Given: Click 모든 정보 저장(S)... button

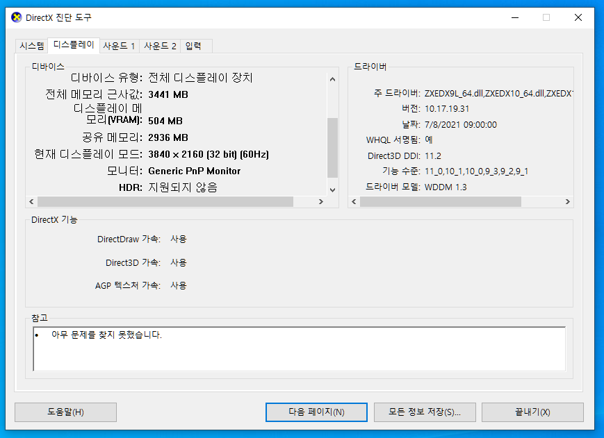Looking at the screenshot, I should pos(425,412).
